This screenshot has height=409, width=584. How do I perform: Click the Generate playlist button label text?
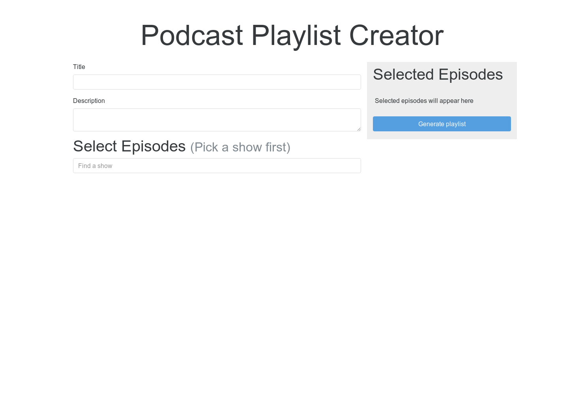pos(442,124)
